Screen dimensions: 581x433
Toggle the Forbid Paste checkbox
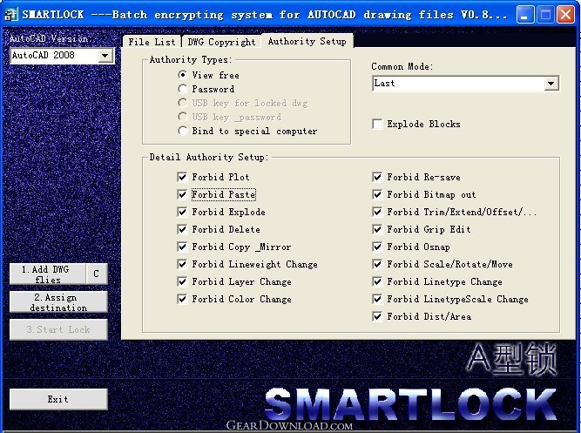coord(182,194)
